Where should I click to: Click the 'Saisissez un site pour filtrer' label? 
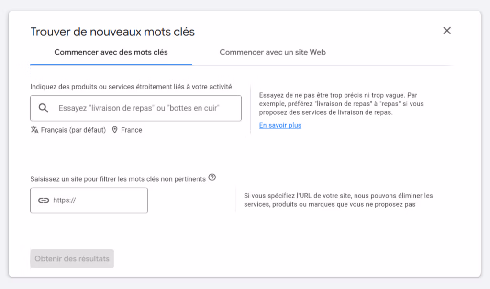coord(118,179)
